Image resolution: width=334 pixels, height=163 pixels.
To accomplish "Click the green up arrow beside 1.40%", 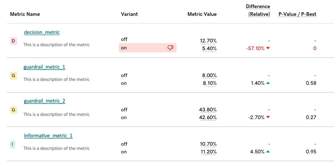I will 268,83.
